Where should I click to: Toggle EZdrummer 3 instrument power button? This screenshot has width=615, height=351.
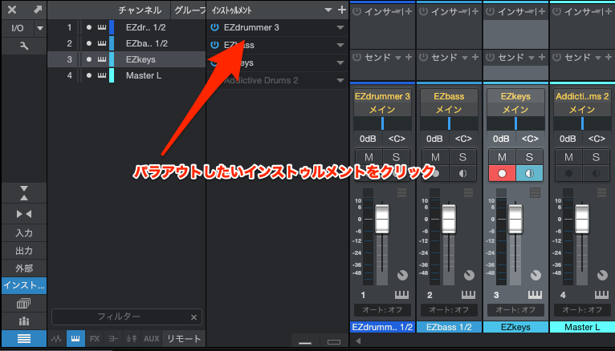214,27
